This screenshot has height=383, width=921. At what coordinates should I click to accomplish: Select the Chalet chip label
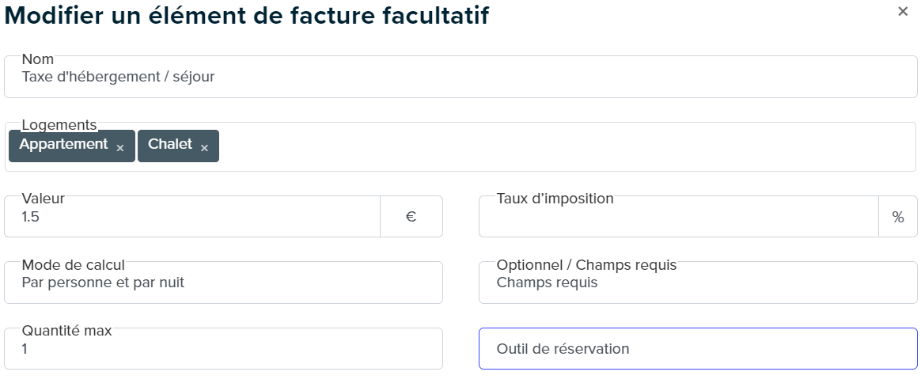tap(170, 144)
